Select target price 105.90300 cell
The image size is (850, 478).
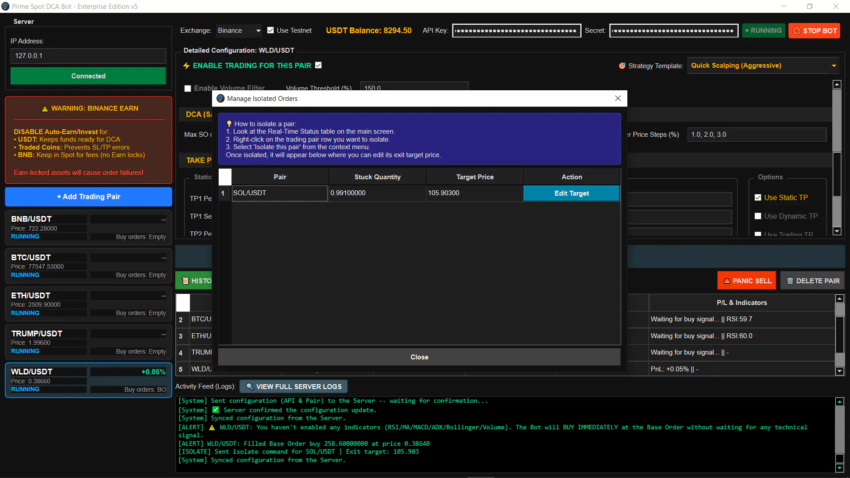coord(475,193)
